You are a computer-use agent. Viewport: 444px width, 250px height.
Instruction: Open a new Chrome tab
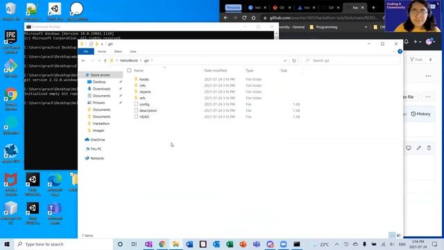[x=373, y=8]
